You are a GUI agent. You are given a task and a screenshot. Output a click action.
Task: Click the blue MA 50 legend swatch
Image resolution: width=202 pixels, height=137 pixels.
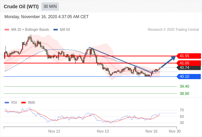(x=56, y=30)
